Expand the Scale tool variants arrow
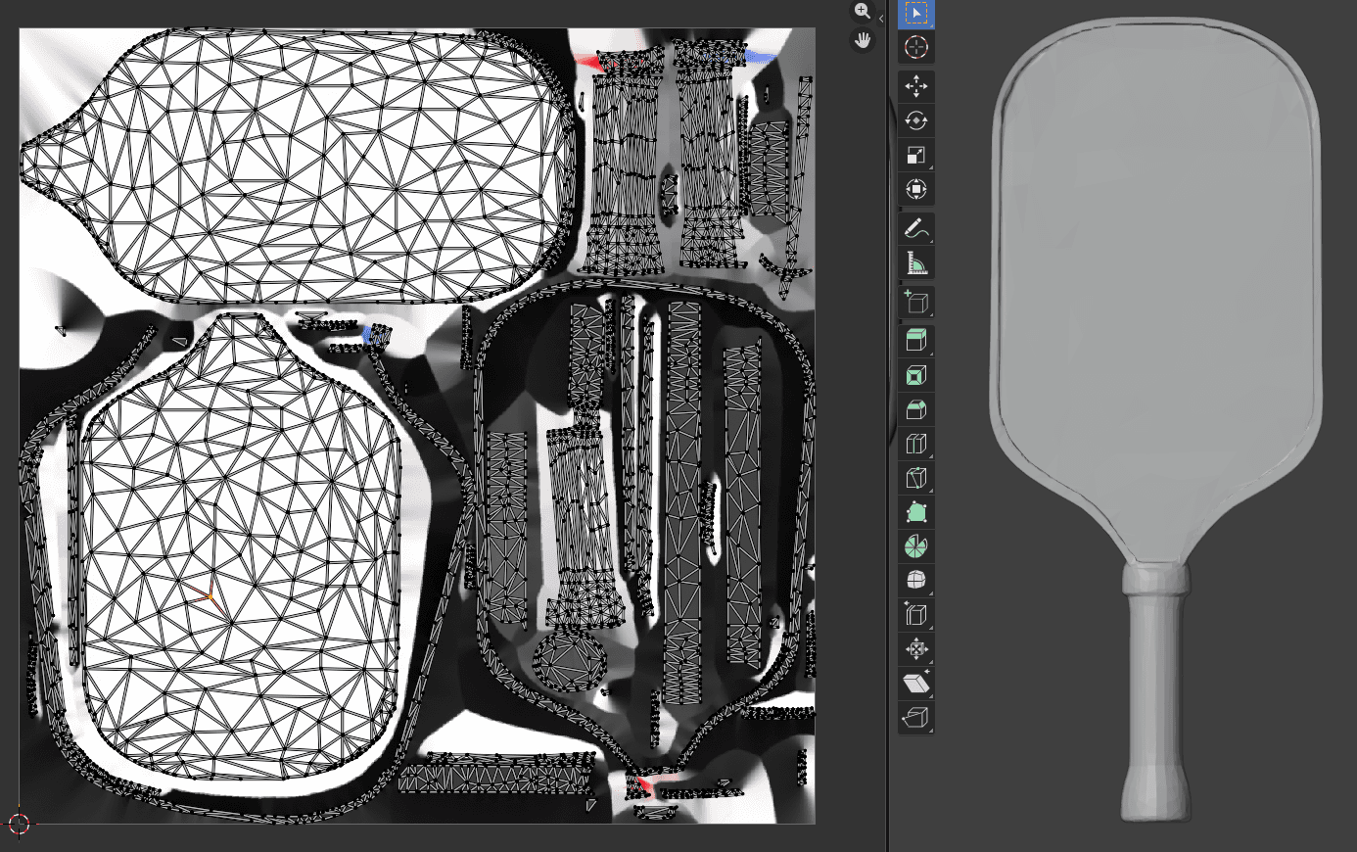Viewport: 1357px width, 852px height. pos(929,166)
